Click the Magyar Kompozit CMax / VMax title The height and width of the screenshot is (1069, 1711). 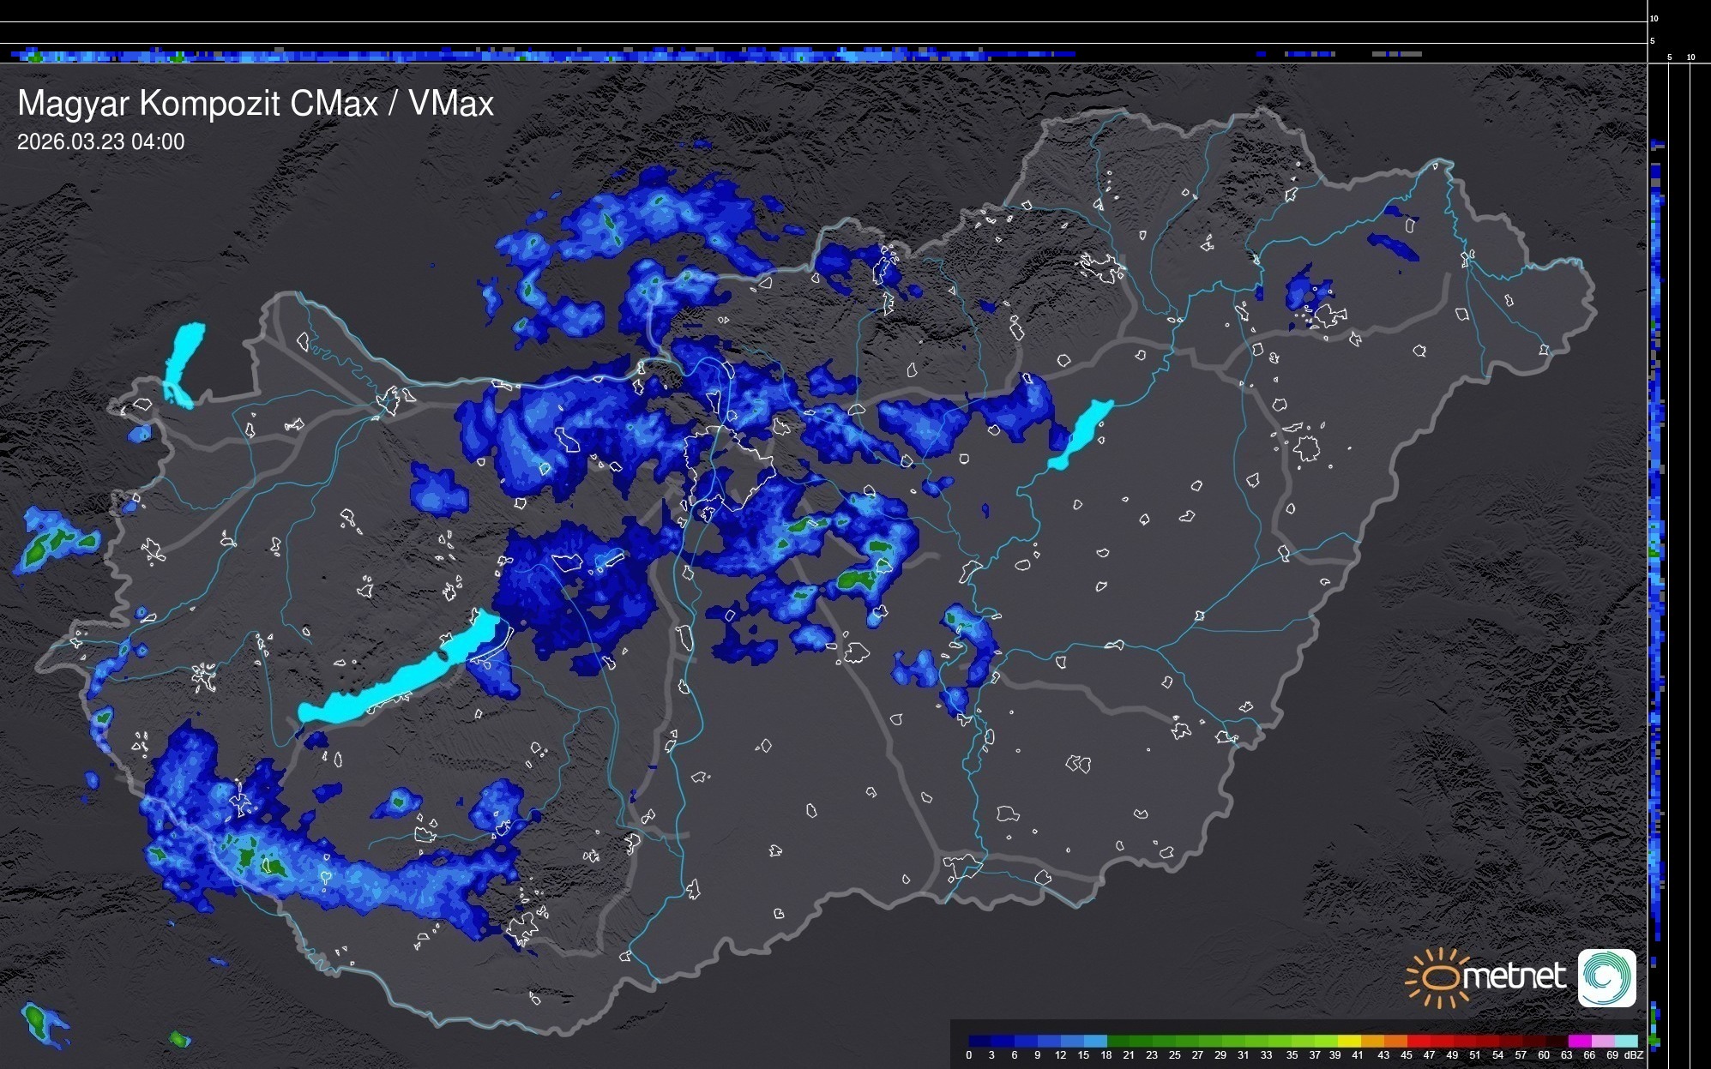pyautogui.click(x=256, y=104)
